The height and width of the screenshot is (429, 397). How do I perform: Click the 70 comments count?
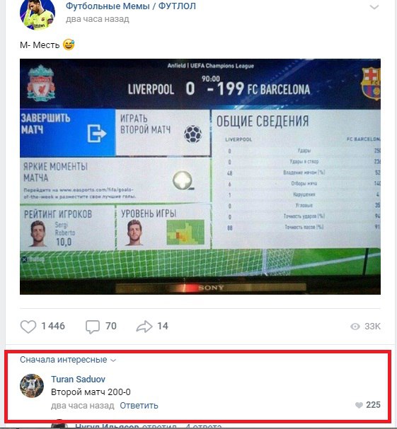[111, 326]
